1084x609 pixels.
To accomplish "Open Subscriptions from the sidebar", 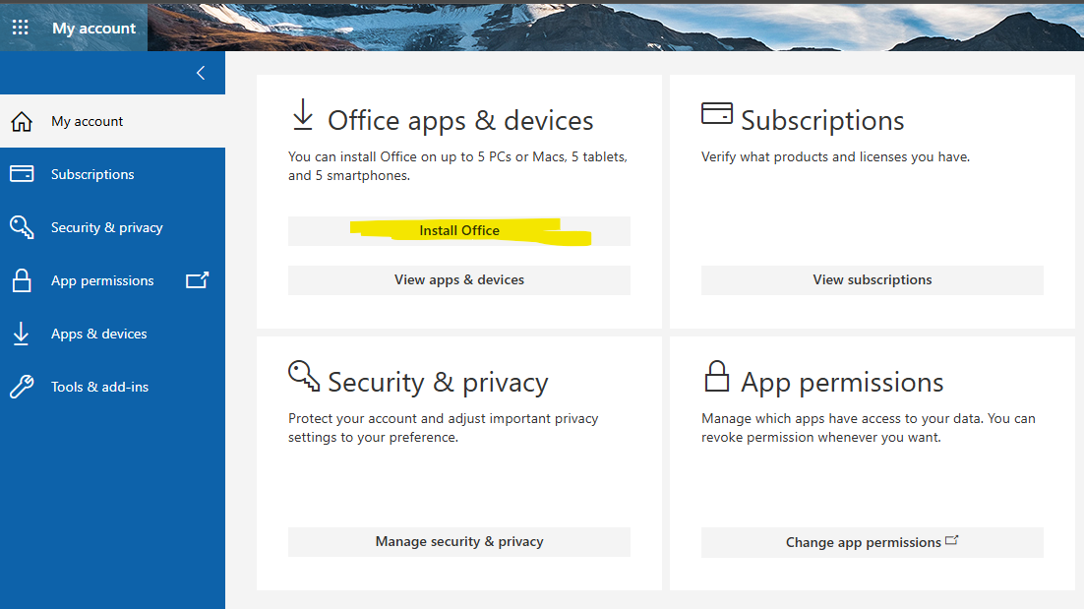I will (113, 174).
